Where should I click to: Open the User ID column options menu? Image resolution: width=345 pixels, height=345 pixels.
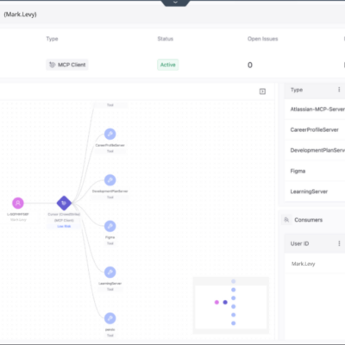(339, 243)
